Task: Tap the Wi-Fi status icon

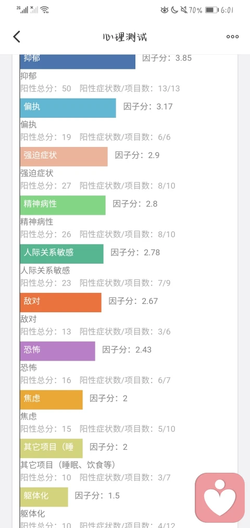Action: (45, 10)
